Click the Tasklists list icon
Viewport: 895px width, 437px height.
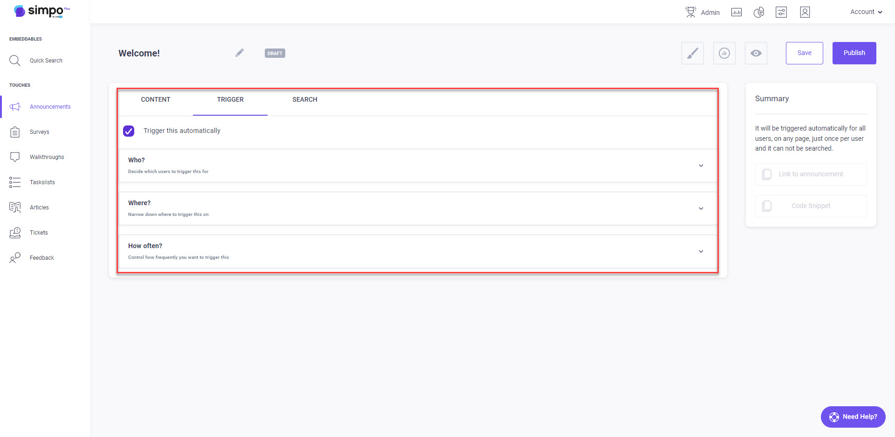pyautogui.click(x=15, y=182)
